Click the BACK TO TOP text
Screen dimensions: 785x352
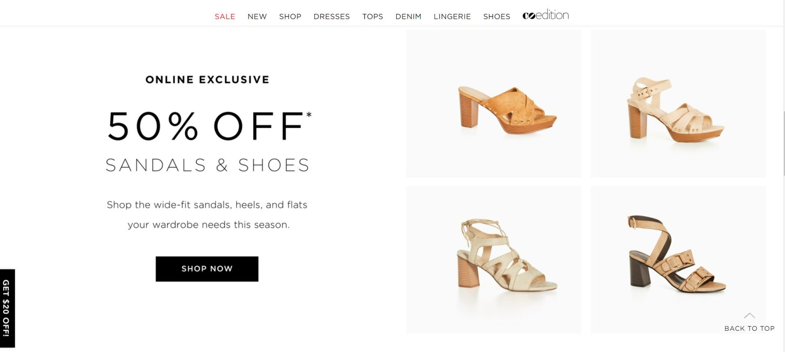[x=749, y=328]
